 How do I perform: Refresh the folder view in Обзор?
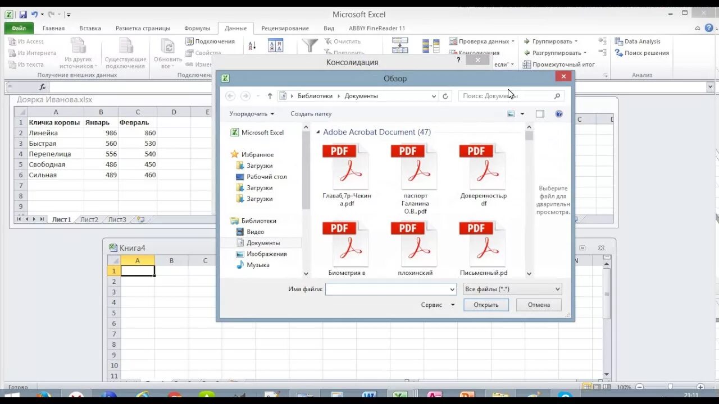tap(445, 96)
